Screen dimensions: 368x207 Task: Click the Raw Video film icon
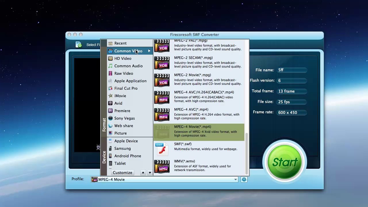(x=110, y=73)
